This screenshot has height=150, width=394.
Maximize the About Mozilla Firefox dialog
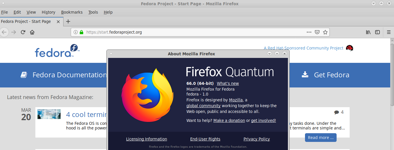click(x=277, y=54)
